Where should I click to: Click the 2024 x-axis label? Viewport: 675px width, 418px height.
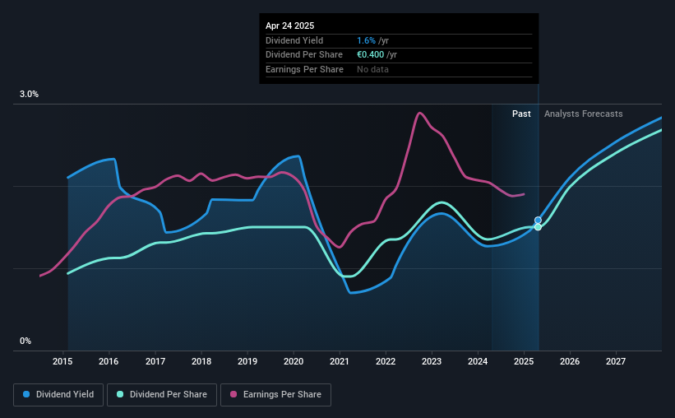point(478,361)
